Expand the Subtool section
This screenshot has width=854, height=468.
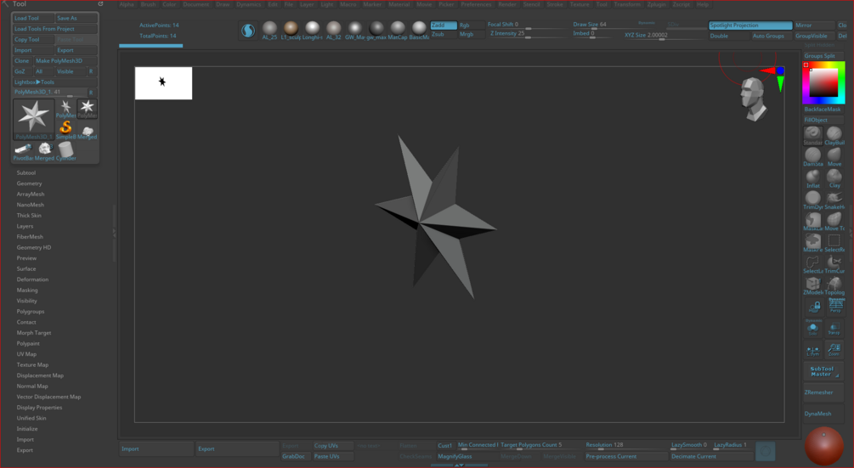tap(26, 172)
